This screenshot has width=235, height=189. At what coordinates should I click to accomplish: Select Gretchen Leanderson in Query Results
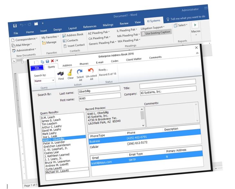[x=57, y=146]
